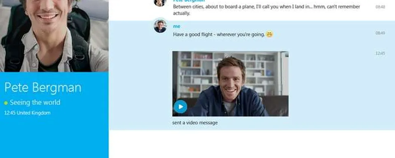The height and width of the screenshot is (158, 395).
Task: Click the green online status dot
Action: [x=6, y=103]
